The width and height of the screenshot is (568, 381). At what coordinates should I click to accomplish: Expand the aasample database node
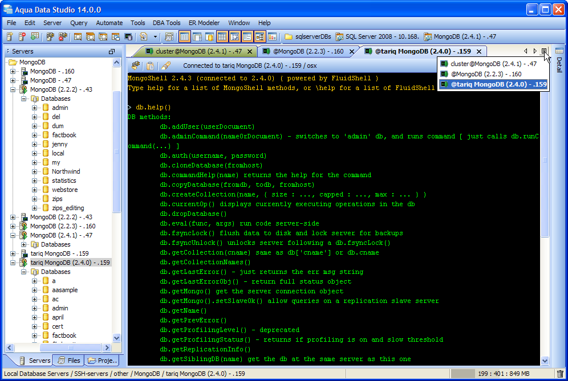click(34, 290)
